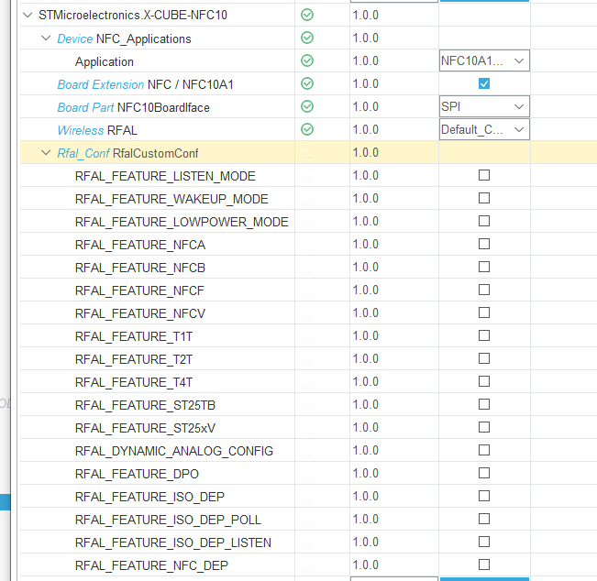Select STMicroelectronics.X-CUBE-NFC10 pack label
This screenshot has height=581, width=597.
(133, 16)
